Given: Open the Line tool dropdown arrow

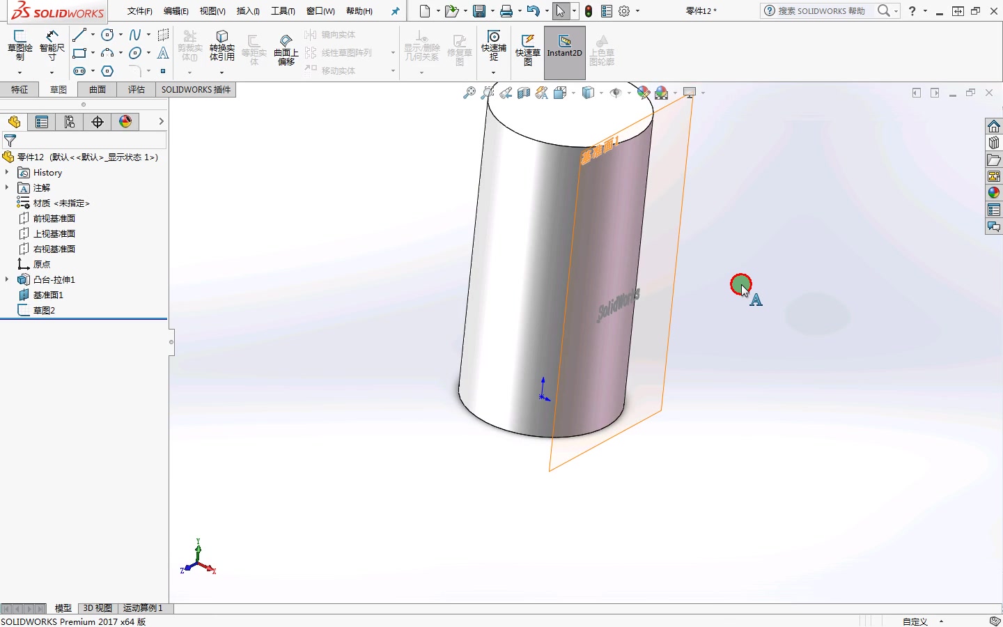Looking at the screenshot, I should (93, 35).
